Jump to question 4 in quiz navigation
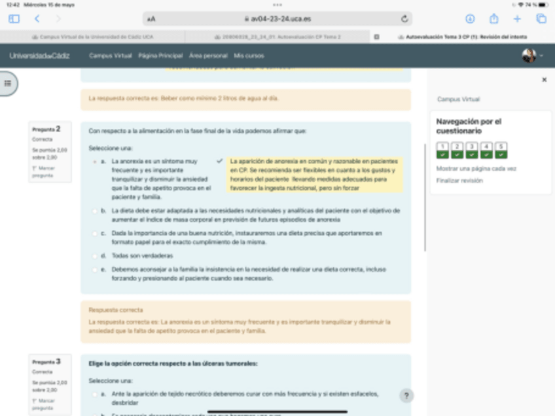This screenshot has width=555, height=416. [x=486, y=150]
